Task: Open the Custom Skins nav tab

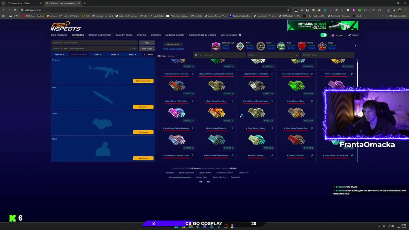Action: click(x=124, y=35)
